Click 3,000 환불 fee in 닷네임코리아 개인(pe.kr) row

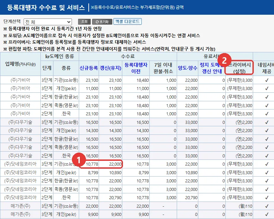[171, 173]
